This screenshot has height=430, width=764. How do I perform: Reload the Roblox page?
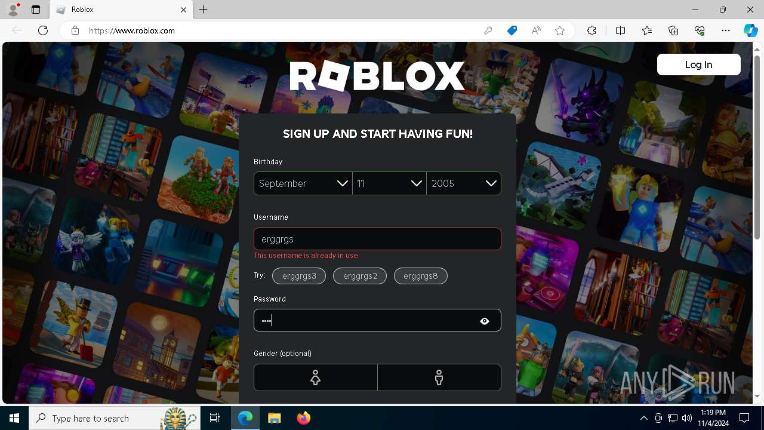[x=43, y=30]
